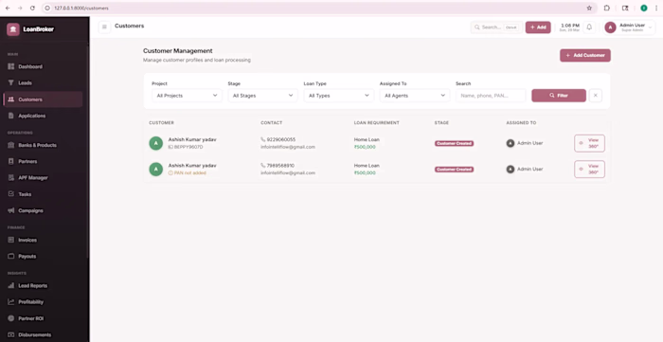Open the Stage All Stages dropdown
Screen dimensions: 663x342
[x=262, y=96]
